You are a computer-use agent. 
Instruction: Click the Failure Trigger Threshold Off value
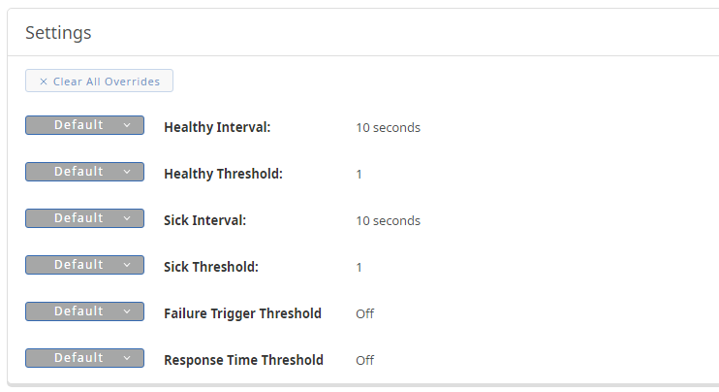click(x=364, y=313)
